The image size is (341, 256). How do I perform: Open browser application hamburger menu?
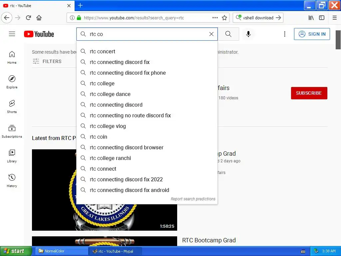tap(335, 18)
